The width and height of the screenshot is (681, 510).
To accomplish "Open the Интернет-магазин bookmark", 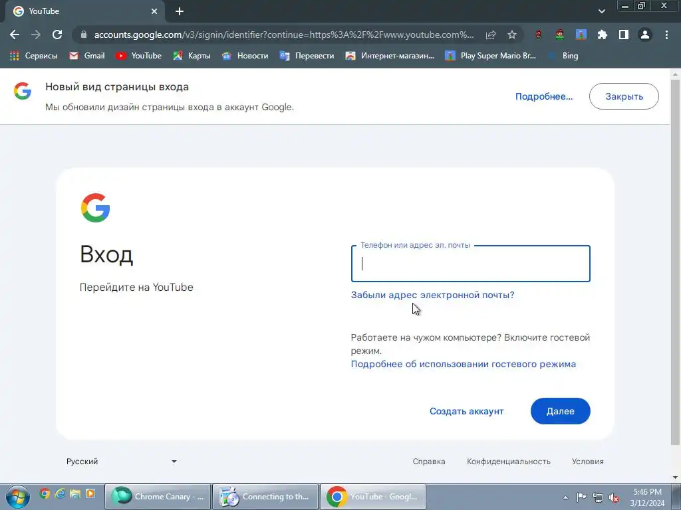I will point(390,56).
